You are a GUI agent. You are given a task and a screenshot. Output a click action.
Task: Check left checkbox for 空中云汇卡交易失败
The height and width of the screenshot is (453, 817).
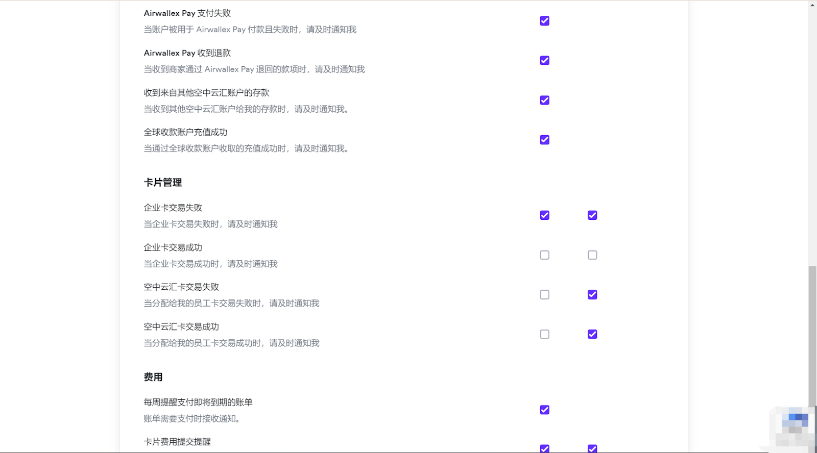click(x=544, y=295)
